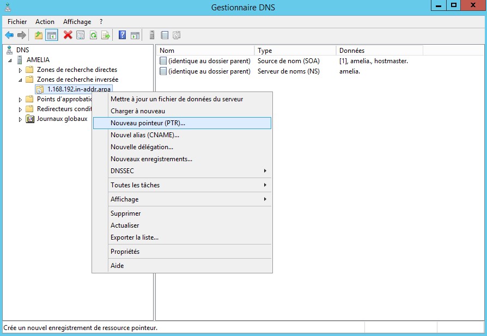Click the New server icon in the toolbar
Viewport: 487px width, 336px height.
151,35
